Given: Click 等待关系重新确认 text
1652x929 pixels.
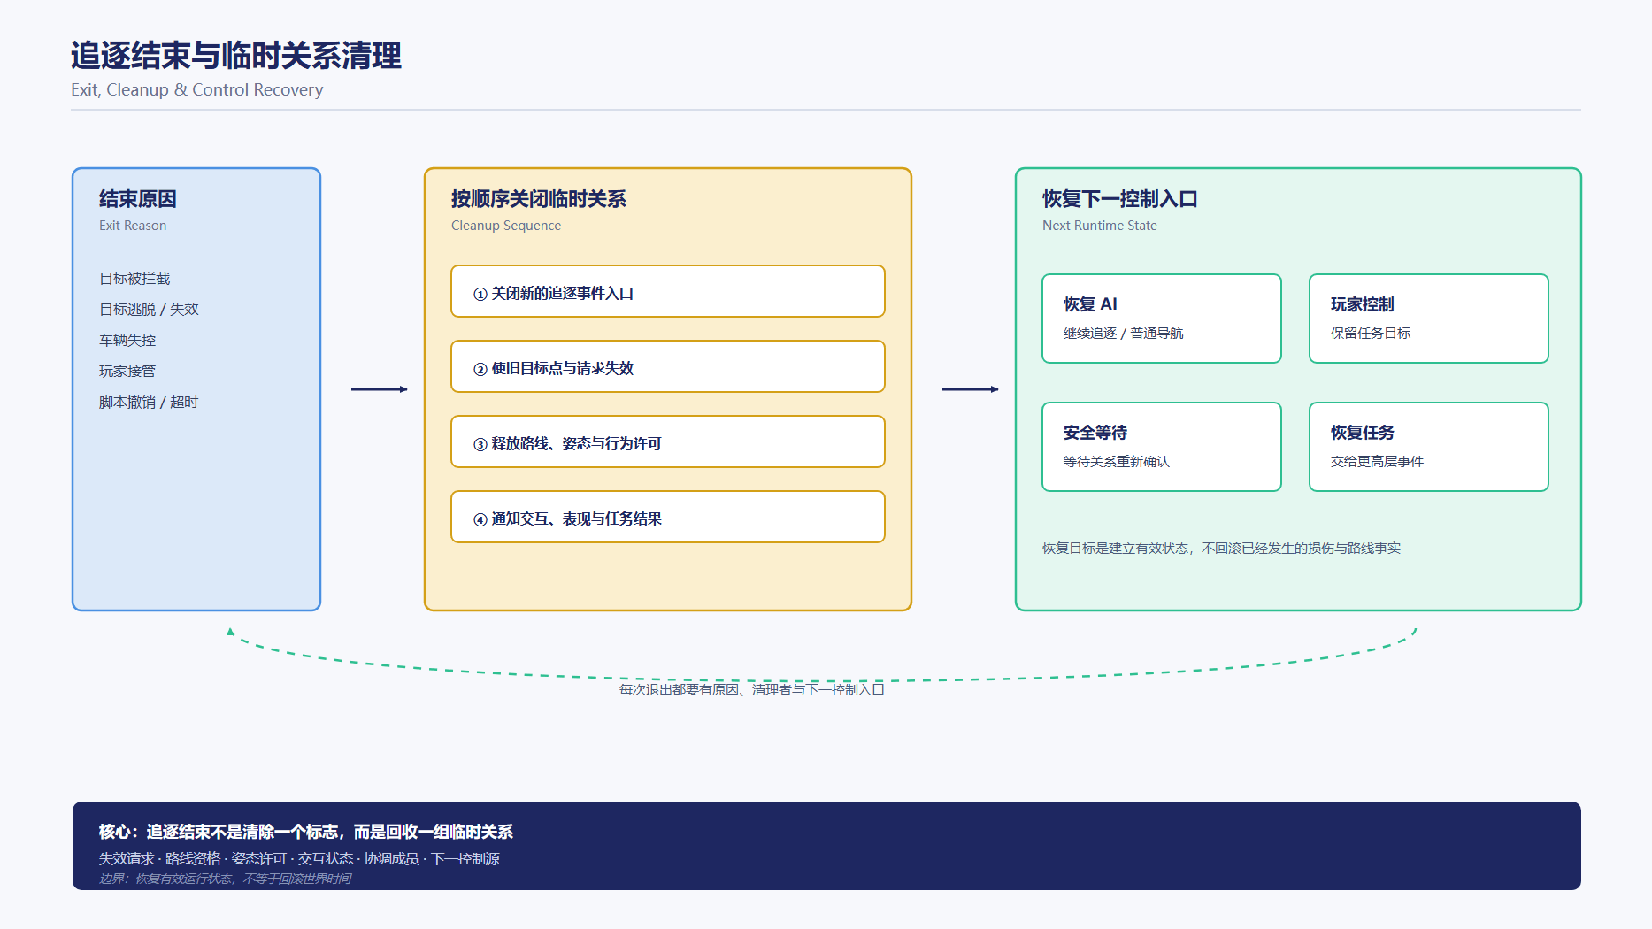Looking at the screenshot, I should (x=1117, y=462).
